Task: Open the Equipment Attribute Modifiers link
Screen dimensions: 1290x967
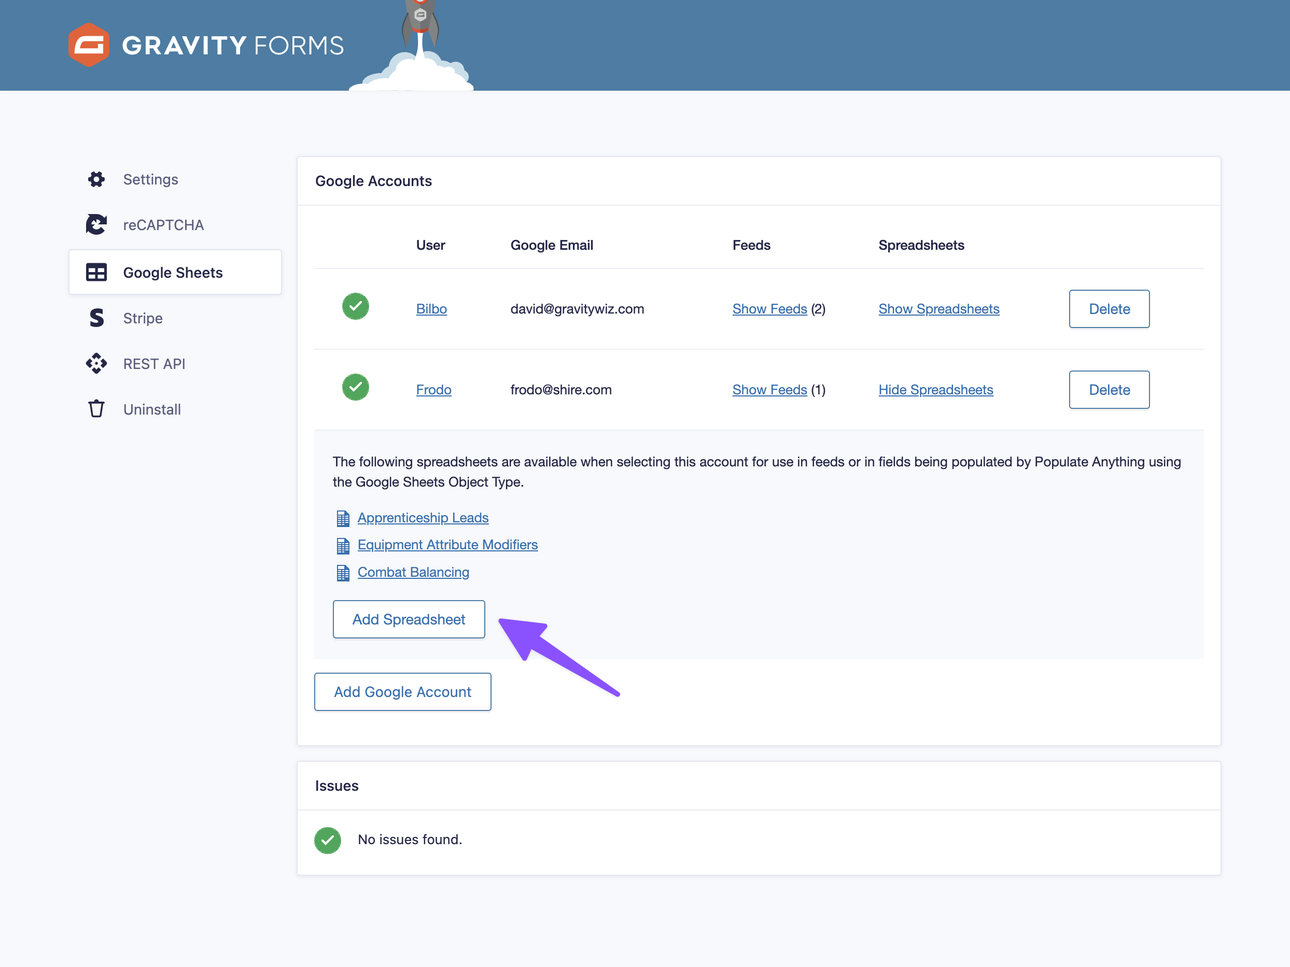Action: 447,545
